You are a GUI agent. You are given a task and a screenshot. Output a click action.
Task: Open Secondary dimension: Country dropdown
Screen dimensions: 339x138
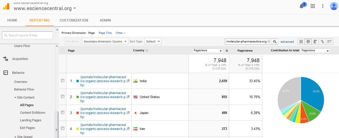click(105, 41)
